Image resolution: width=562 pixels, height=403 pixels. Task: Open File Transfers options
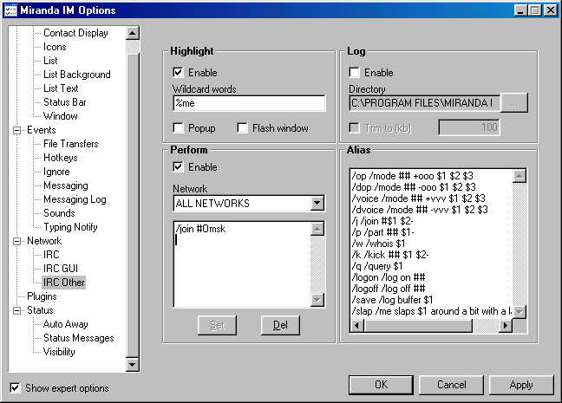point(71,144)
